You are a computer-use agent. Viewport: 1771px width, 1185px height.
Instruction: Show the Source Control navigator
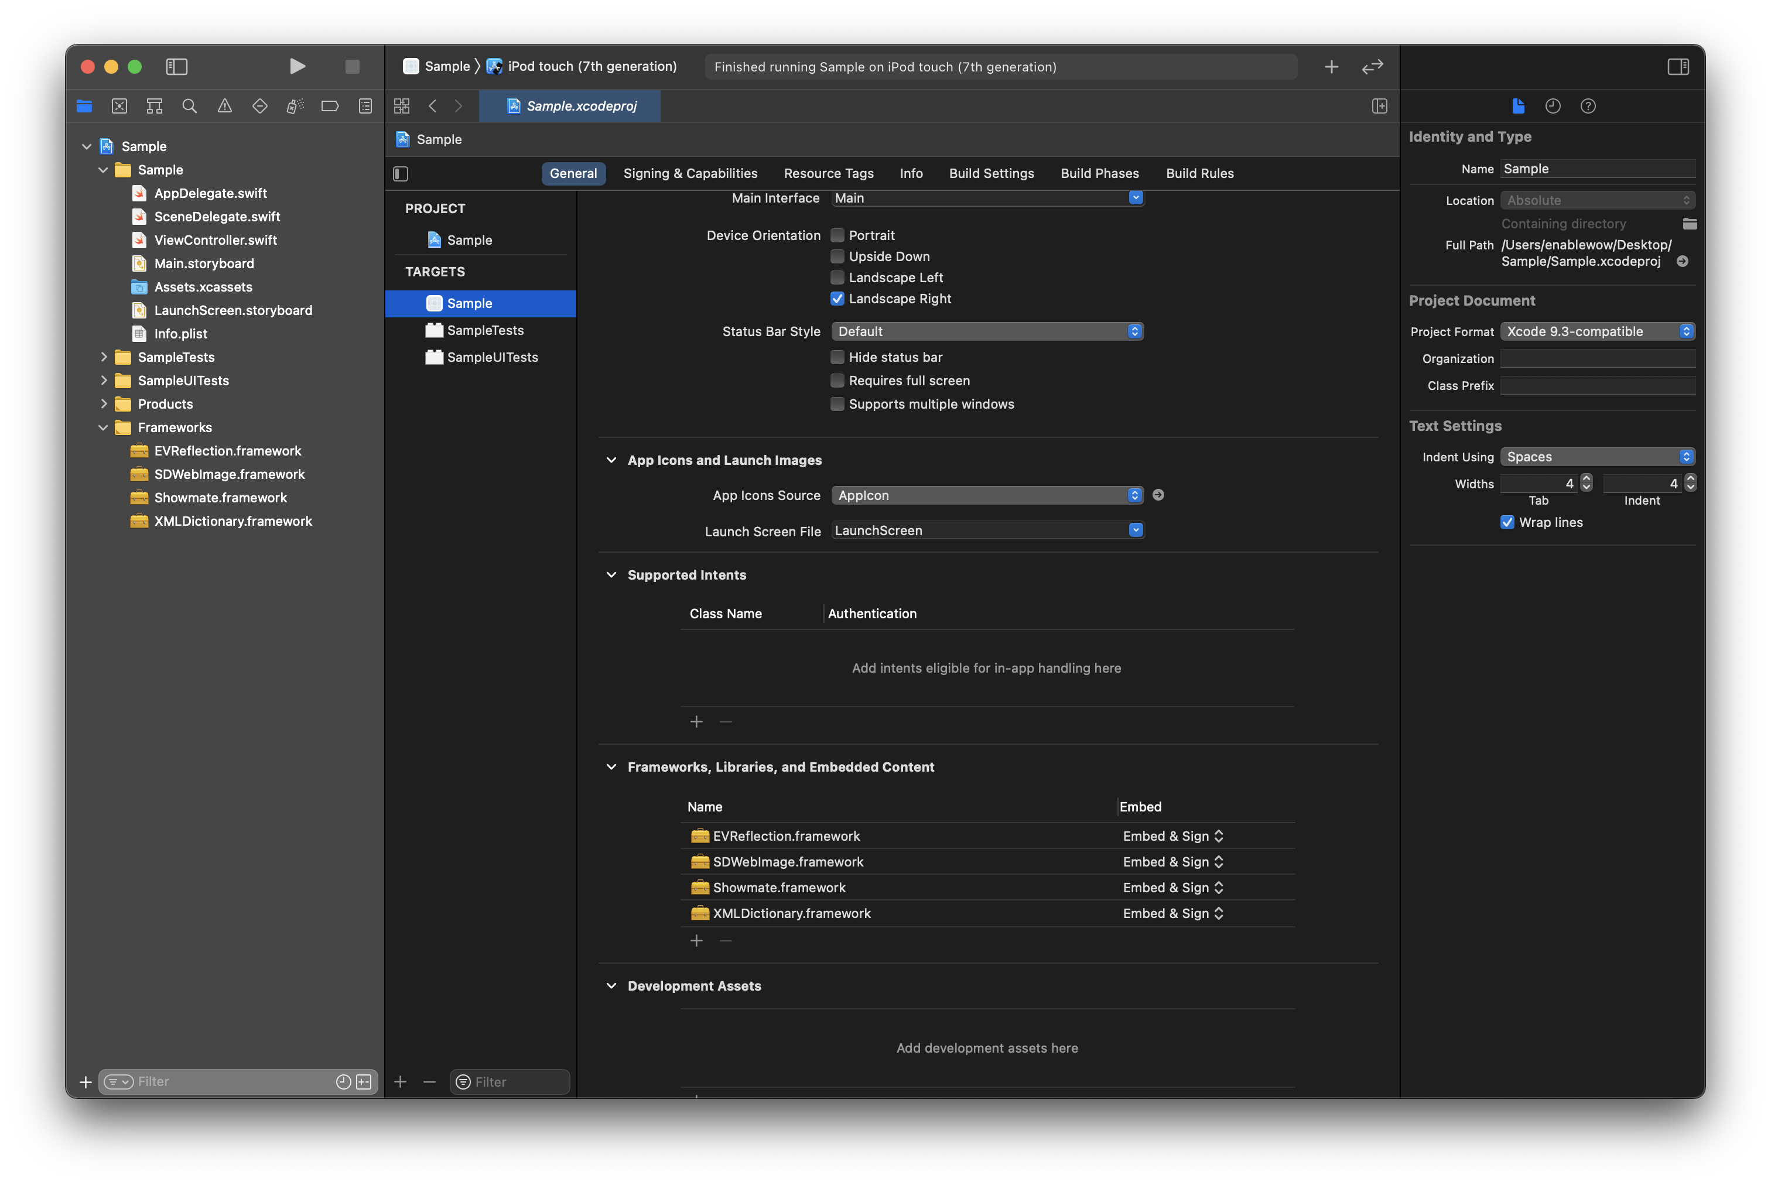(119, 107)
